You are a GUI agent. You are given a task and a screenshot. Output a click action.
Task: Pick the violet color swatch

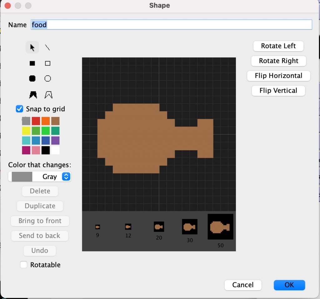pyautogui.click(x=56, y=141)
